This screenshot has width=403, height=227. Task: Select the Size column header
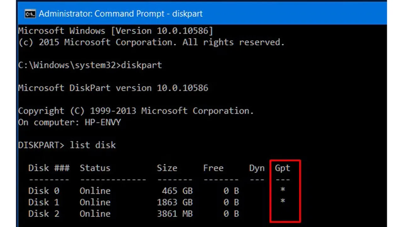[x=167, y=168]
